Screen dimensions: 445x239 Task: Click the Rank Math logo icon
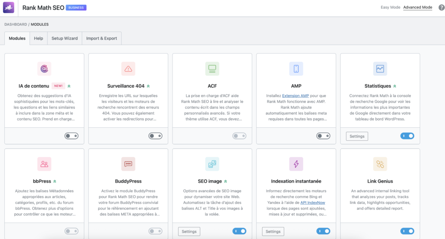(9, 7)
